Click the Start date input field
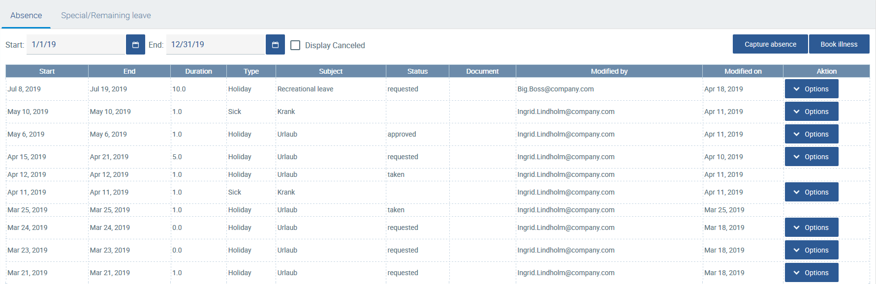The height and width of the screenshot is (284, 876). [76, 45]
